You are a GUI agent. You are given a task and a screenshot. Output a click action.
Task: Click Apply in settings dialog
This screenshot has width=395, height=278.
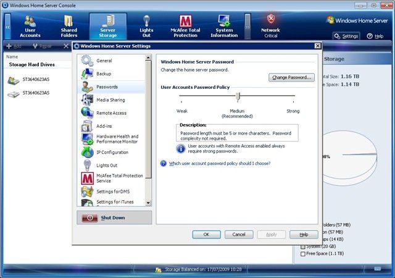click(272, 235)
